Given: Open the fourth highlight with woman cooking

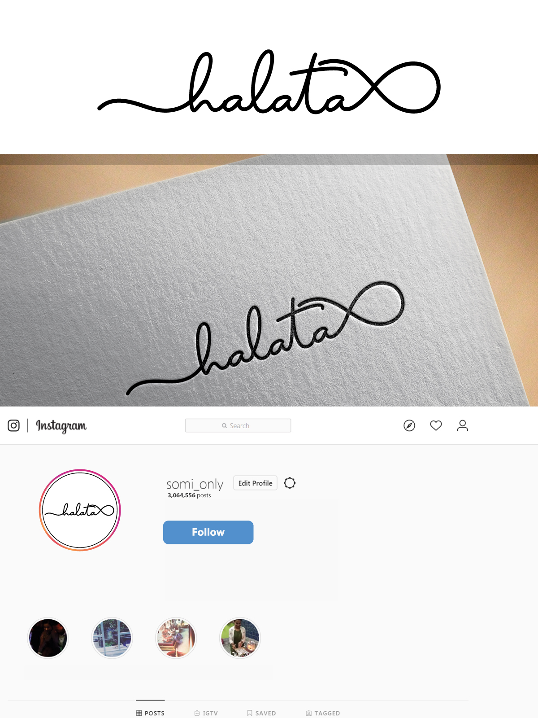Looking at the screenshot, I should point(240,638).
